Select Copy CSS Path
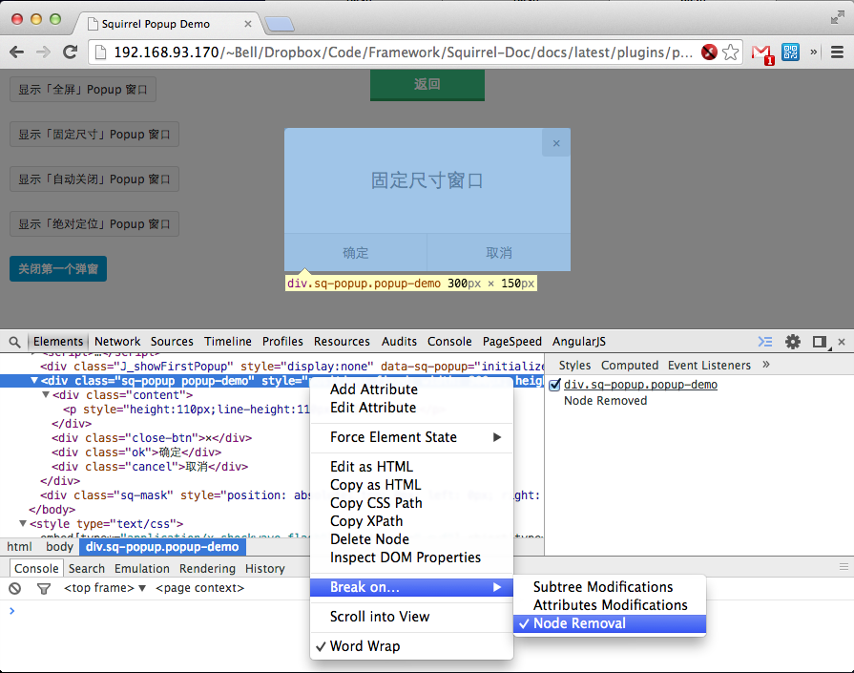The image size is (854, 673). click(411, 503)
